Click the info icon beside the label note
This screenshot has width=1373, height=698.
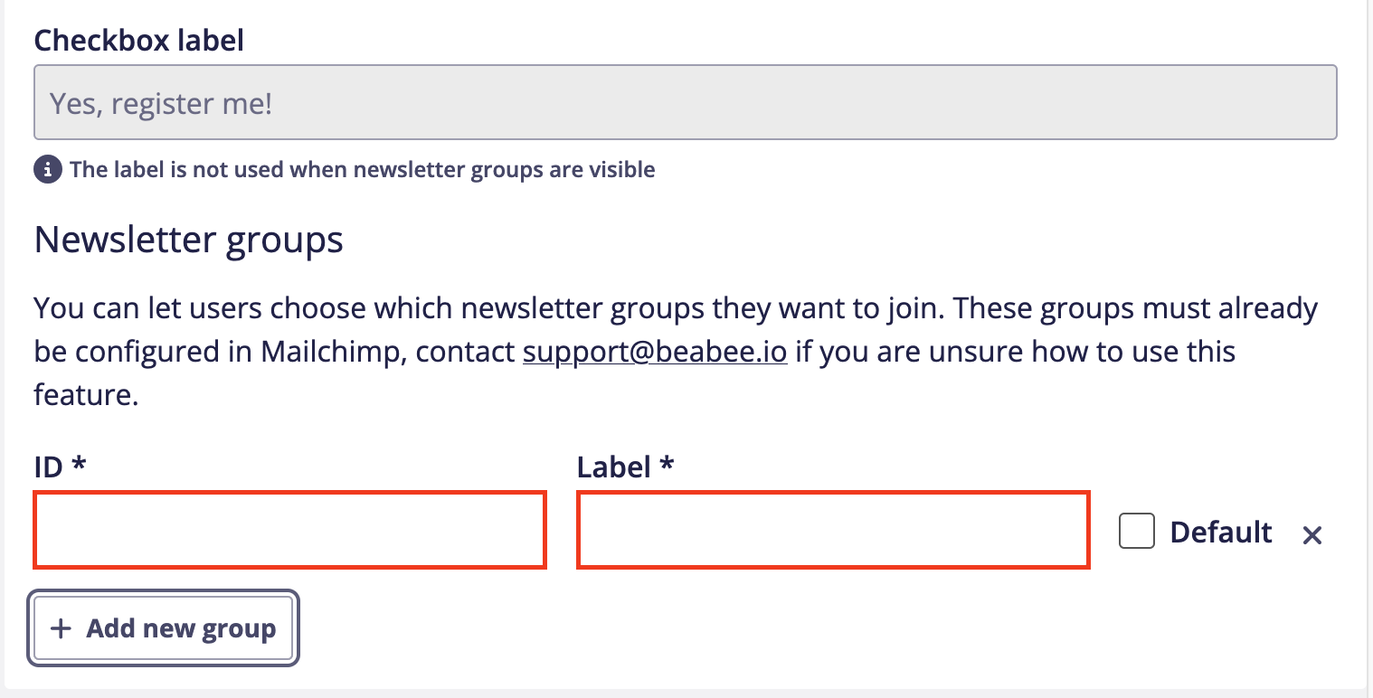47,169
